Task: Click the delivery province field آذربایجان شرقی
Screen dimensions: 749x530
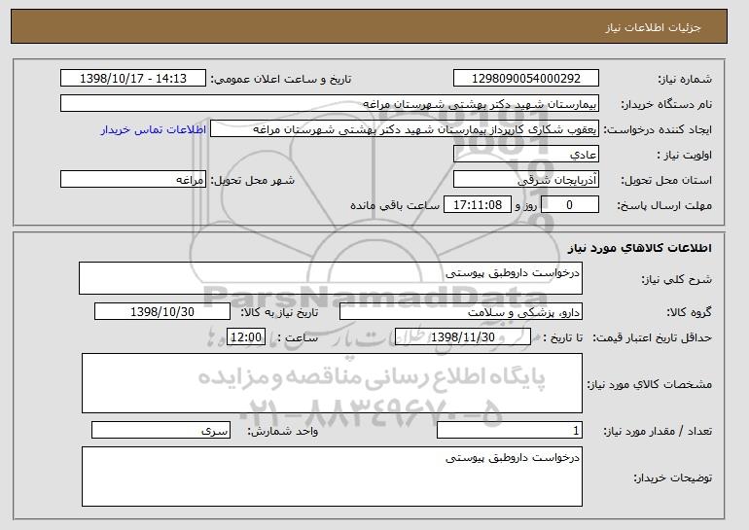Action: pyautogui.click(x=526, y=180)
